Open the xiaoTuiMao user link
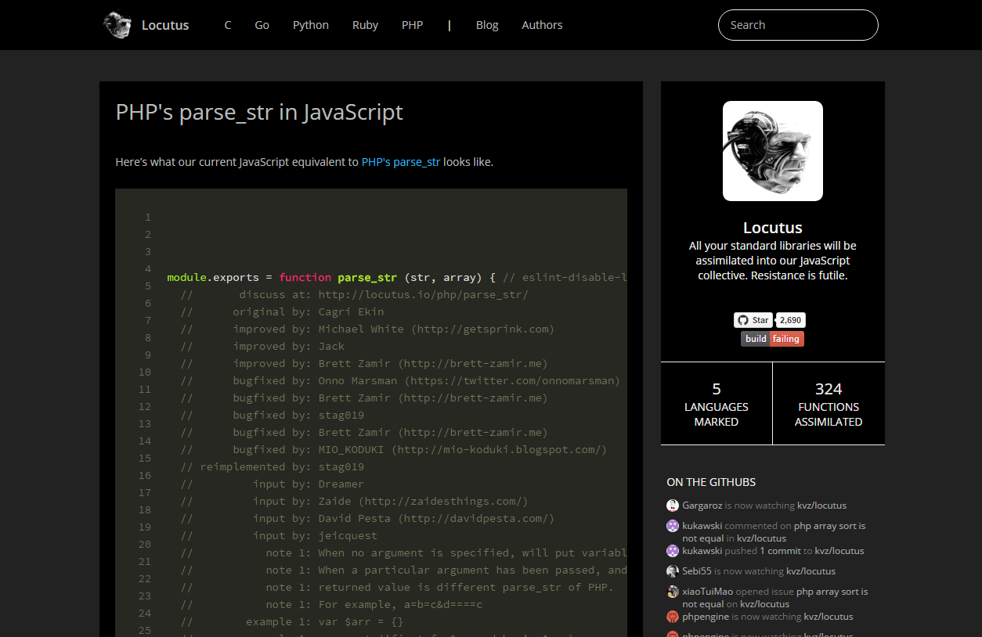Screen dimensions: 982x637 pos(707,592)
